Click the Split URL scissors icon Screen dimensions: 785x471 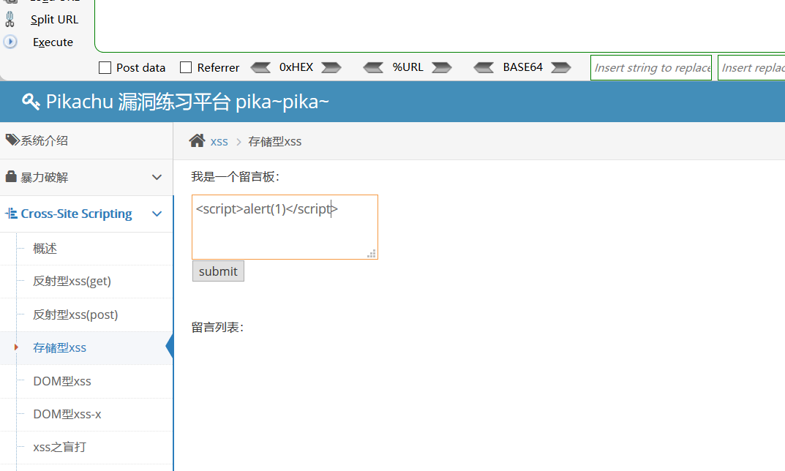point(10,20)
